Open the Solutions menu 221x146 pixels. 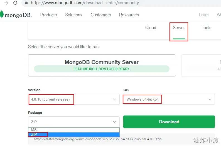click(x=74, y=15)
